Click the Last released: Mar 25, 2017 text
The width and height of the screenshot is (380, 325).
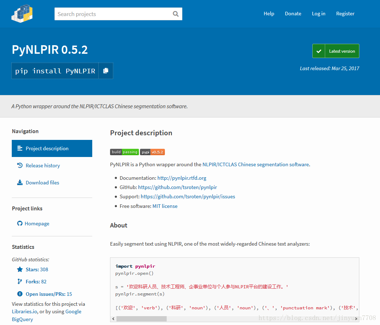tap(329, 68)
